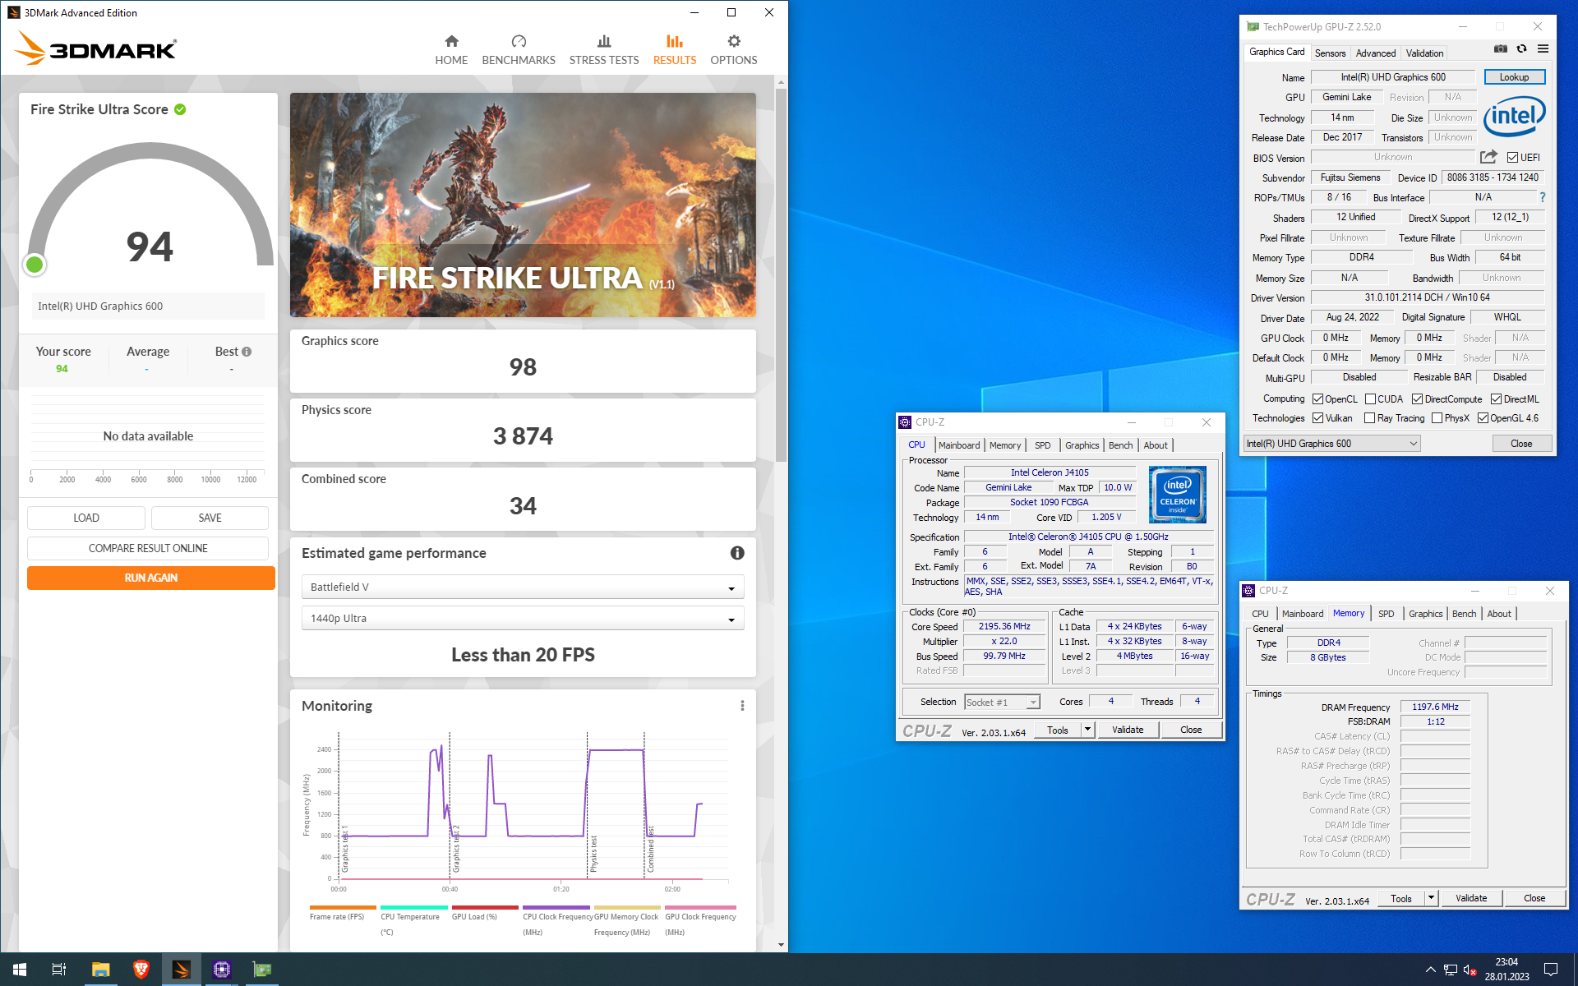Switch to the Advanced tab in GPU-Z
Image resolution: width=1578 pixels, height=986 pixels.
coord(1376,53)
